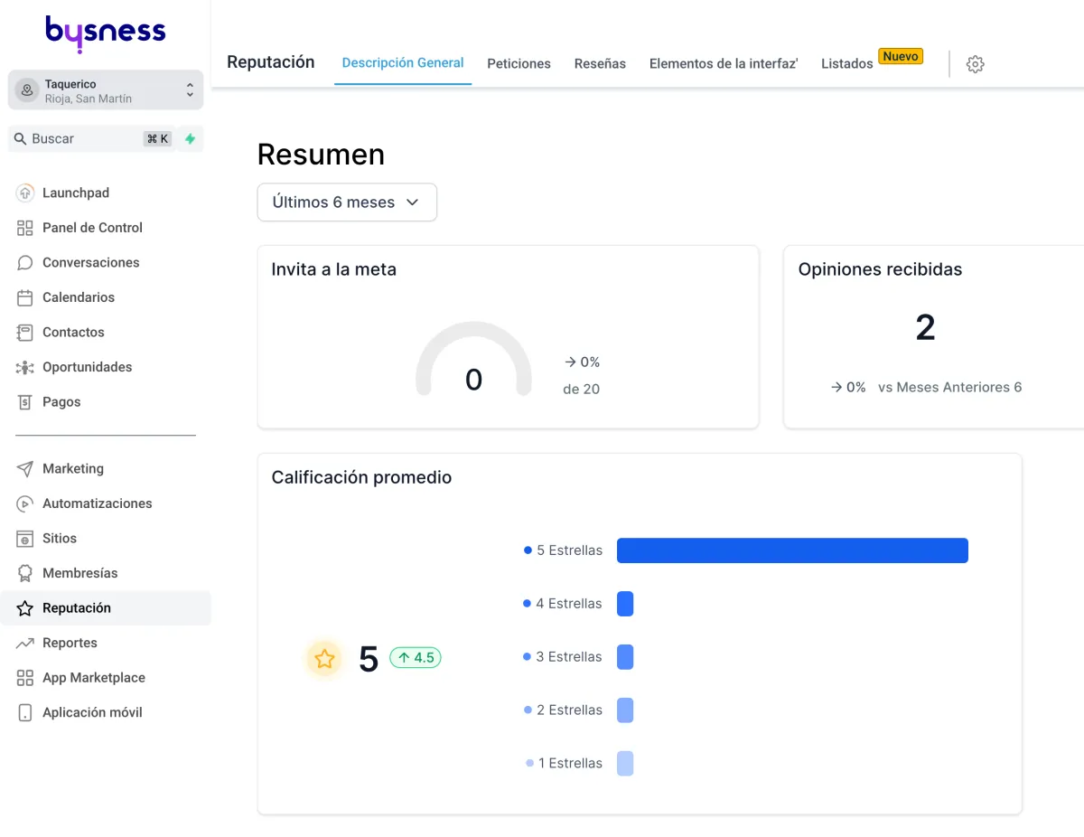The height and width of the screenshot is (837, 1084).
Task: Switch to the Peticiones tab
Action: (519, 64)
